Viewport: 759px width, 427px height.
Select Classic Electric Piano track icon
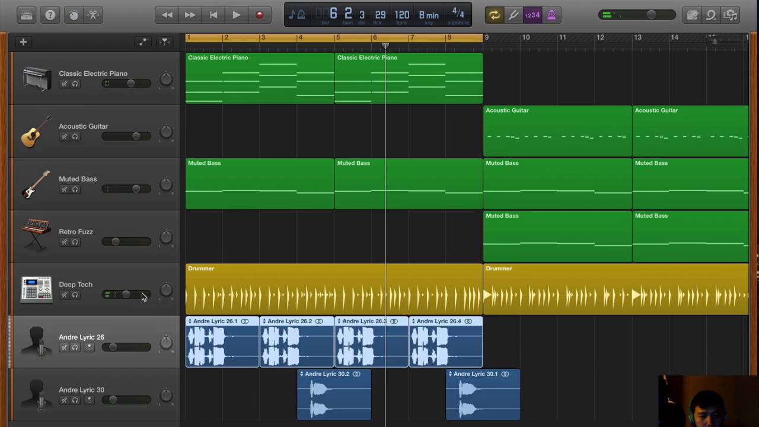36,79
